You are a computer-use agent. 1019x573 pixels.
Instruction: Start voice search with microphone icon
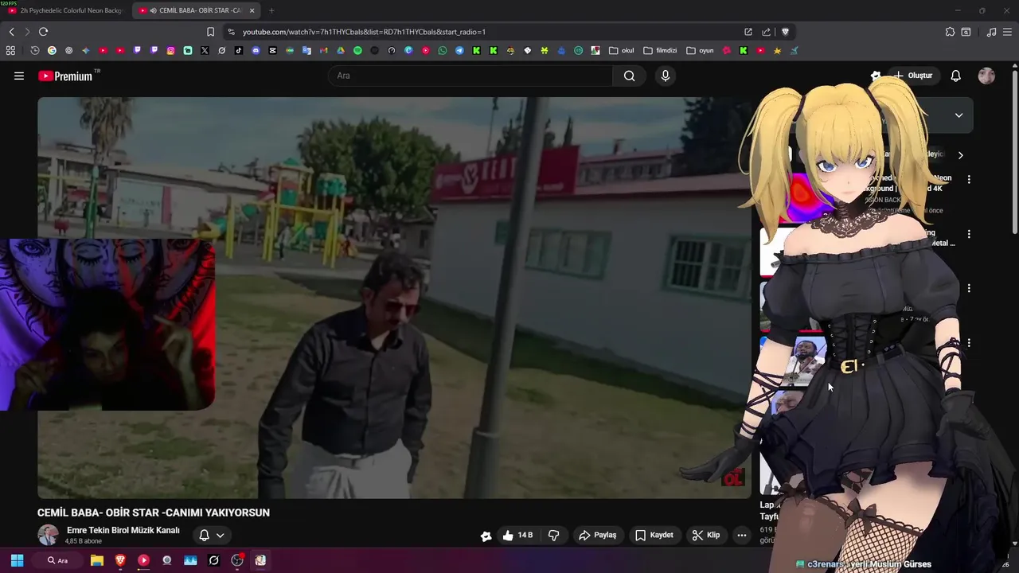[x=666, y=76]
